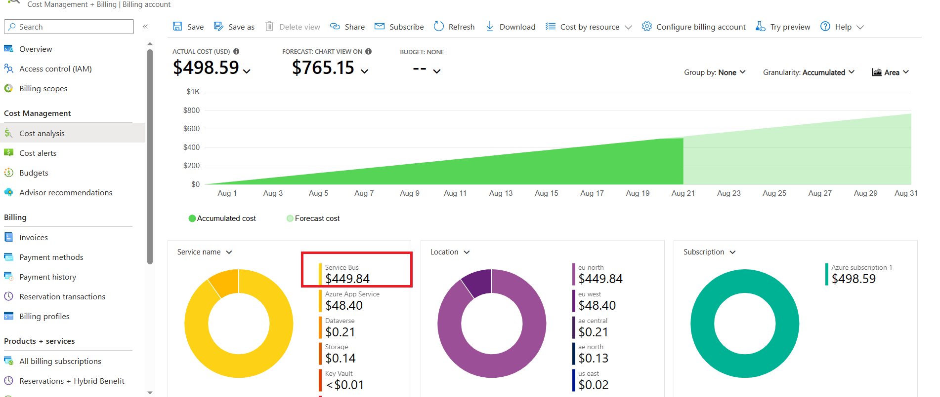Viewport: 940px width, 397px height.
Task: Expand the actual cost $498.59 dropdown
Action: [247, 72]
